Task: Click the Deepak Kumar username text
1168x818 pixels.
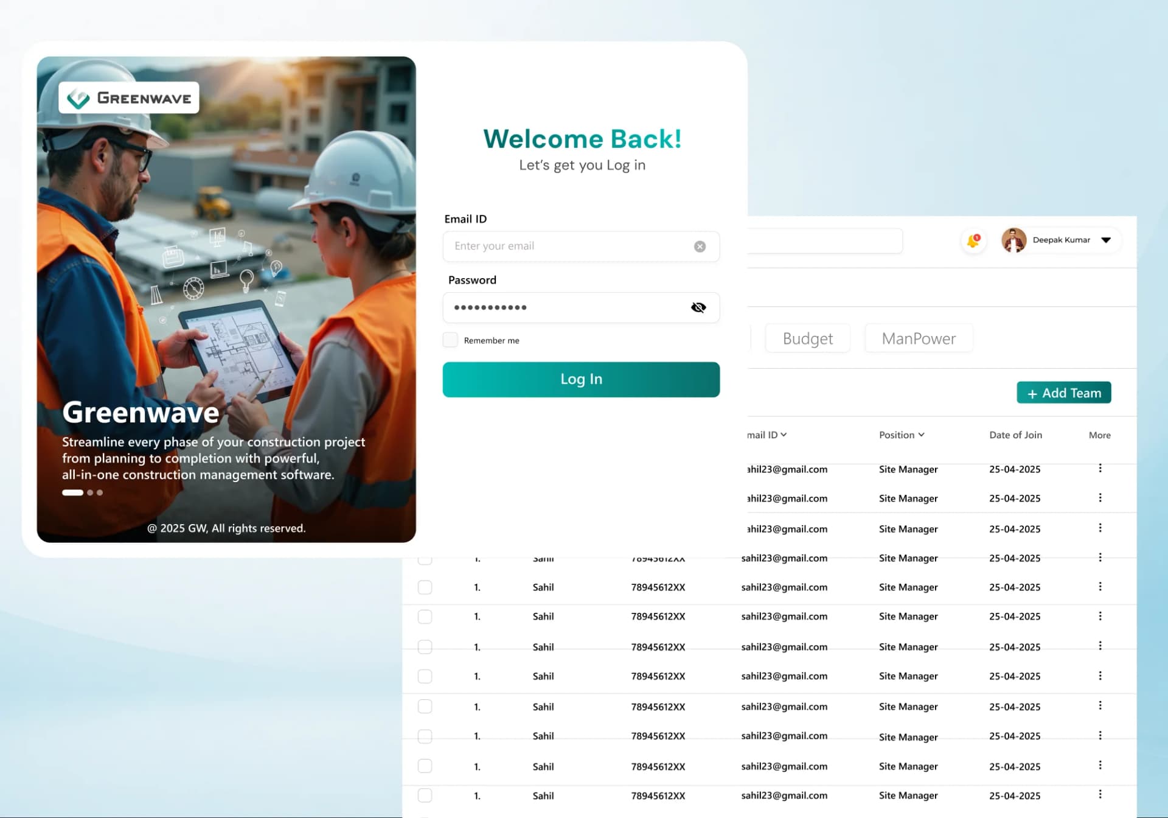Action: point(1061,240)
